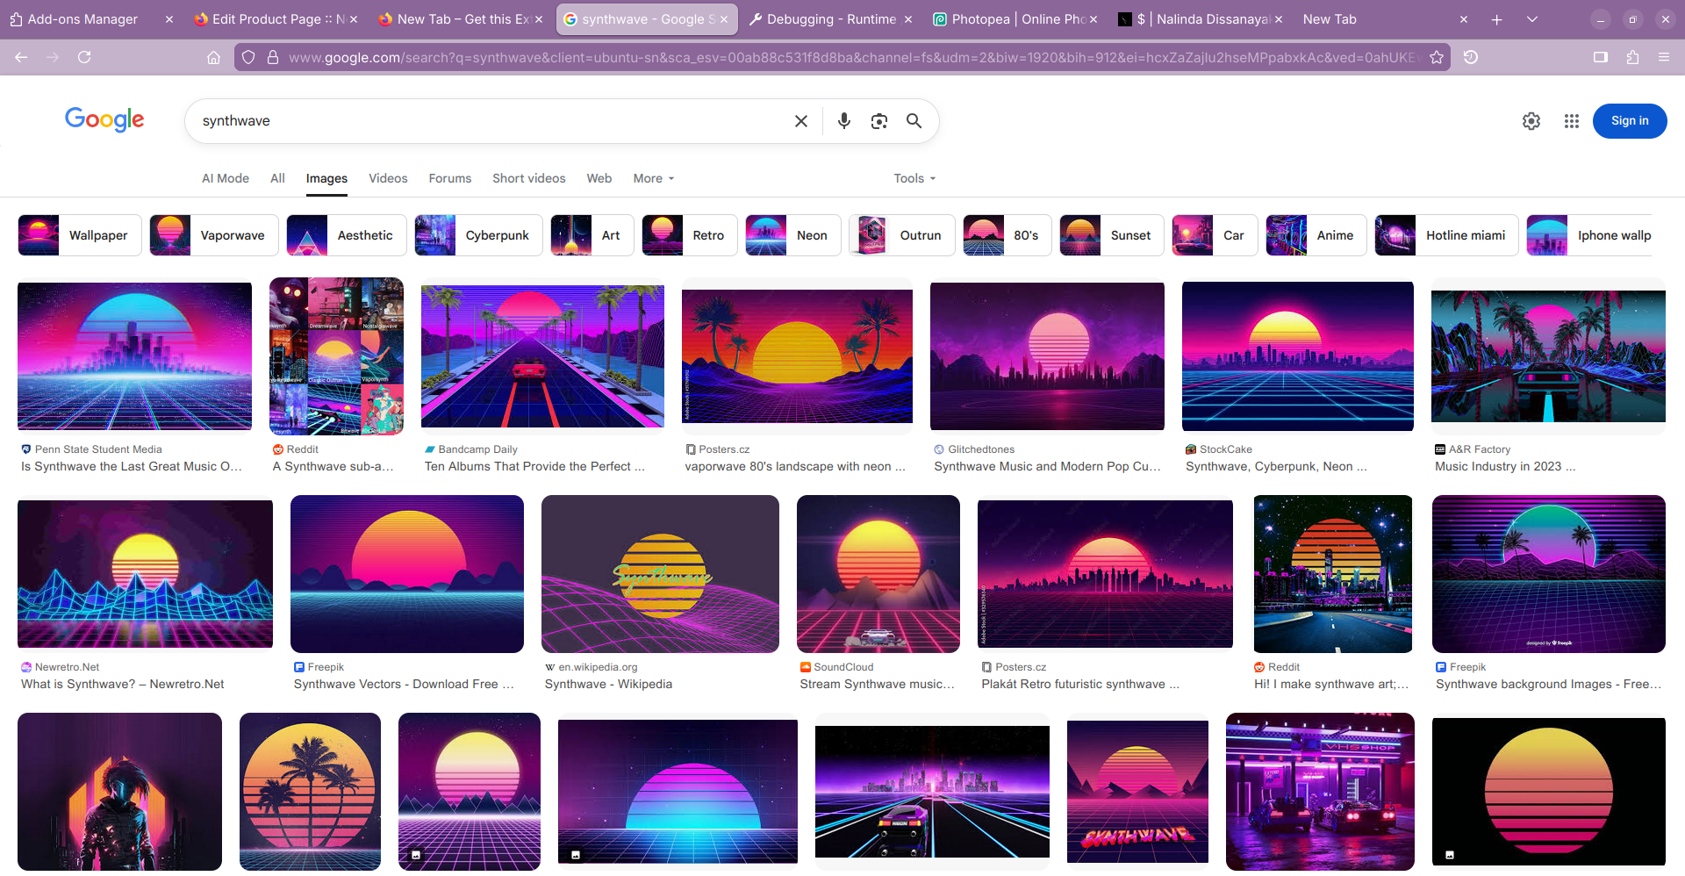
Task: Start voice search with microphone icon
Action: pyautogui.click(x=843, y=121)
